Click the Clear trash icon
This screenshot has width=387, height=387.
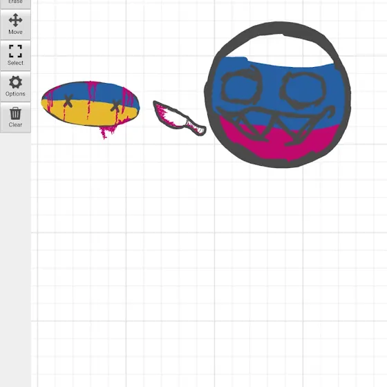coord(15,117)
